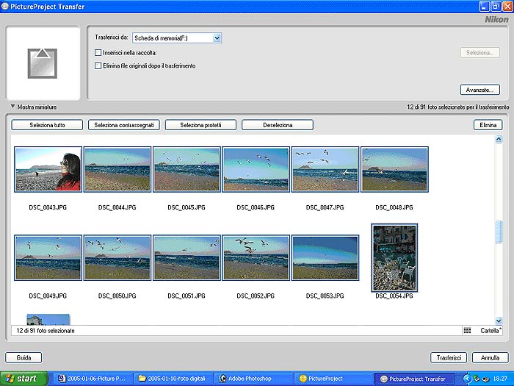The width and height of the screenshot is (514, 386).
Task: Click the thumbnail list scroll down arrow
Action: pyautogui.click(x=499, y=321)
